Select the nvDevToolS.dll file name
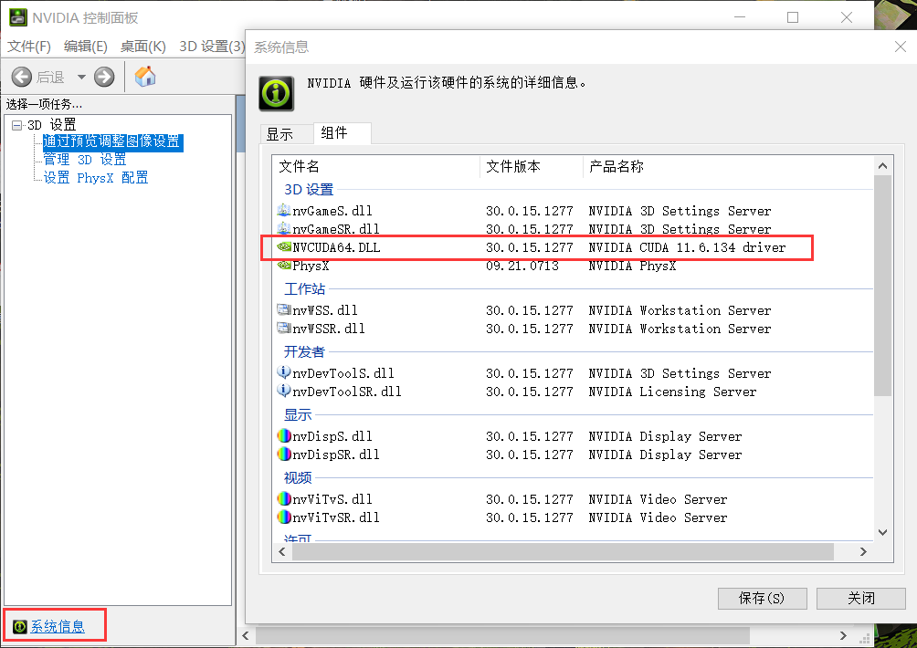Image resolution: width=917 pixels, height=648 pixels. pos(343,373)
